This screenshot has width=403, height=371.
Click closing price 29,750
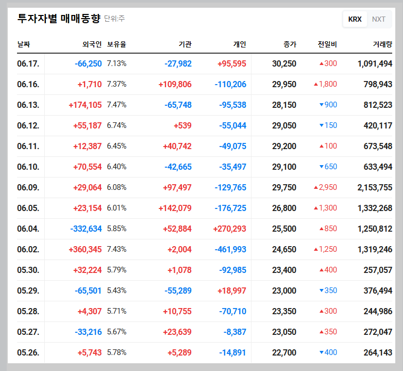284,187
